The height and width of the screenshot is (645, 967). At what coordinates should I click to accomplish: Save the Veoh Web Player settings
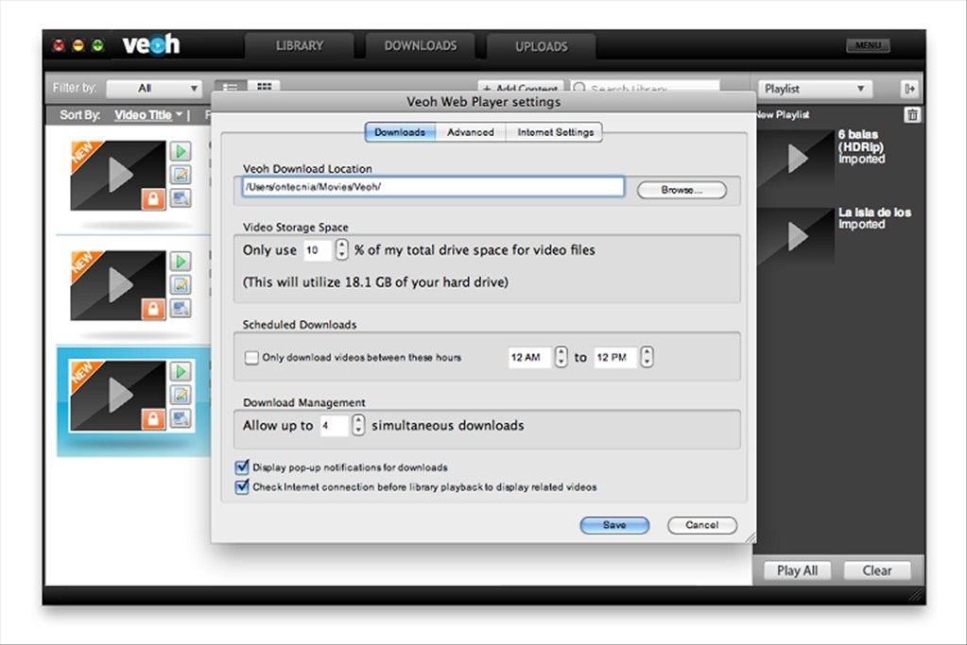point(614,525)
